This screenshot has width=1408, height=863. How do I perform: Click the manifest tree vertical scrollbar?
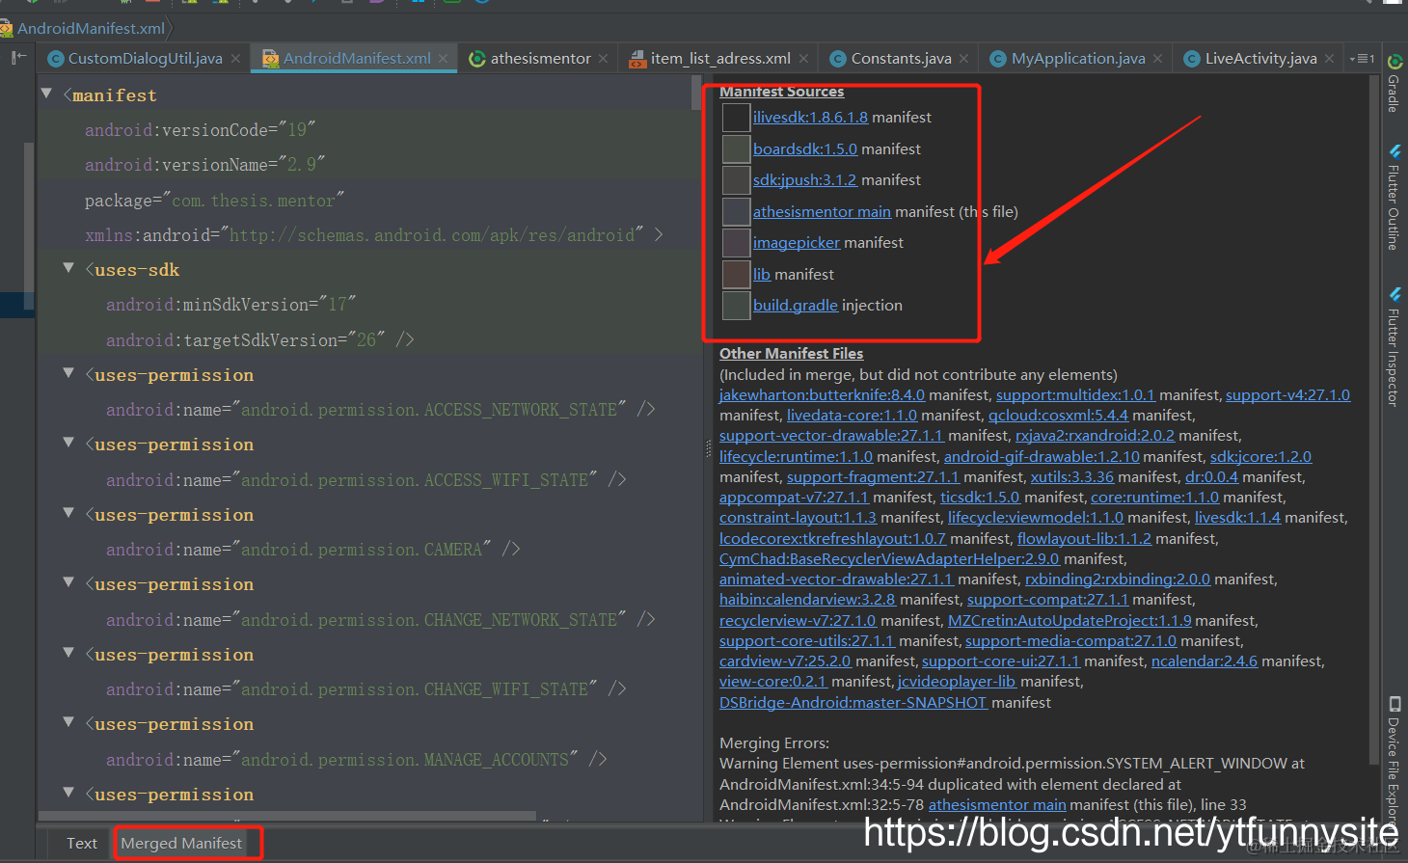[x=696, y=93]
